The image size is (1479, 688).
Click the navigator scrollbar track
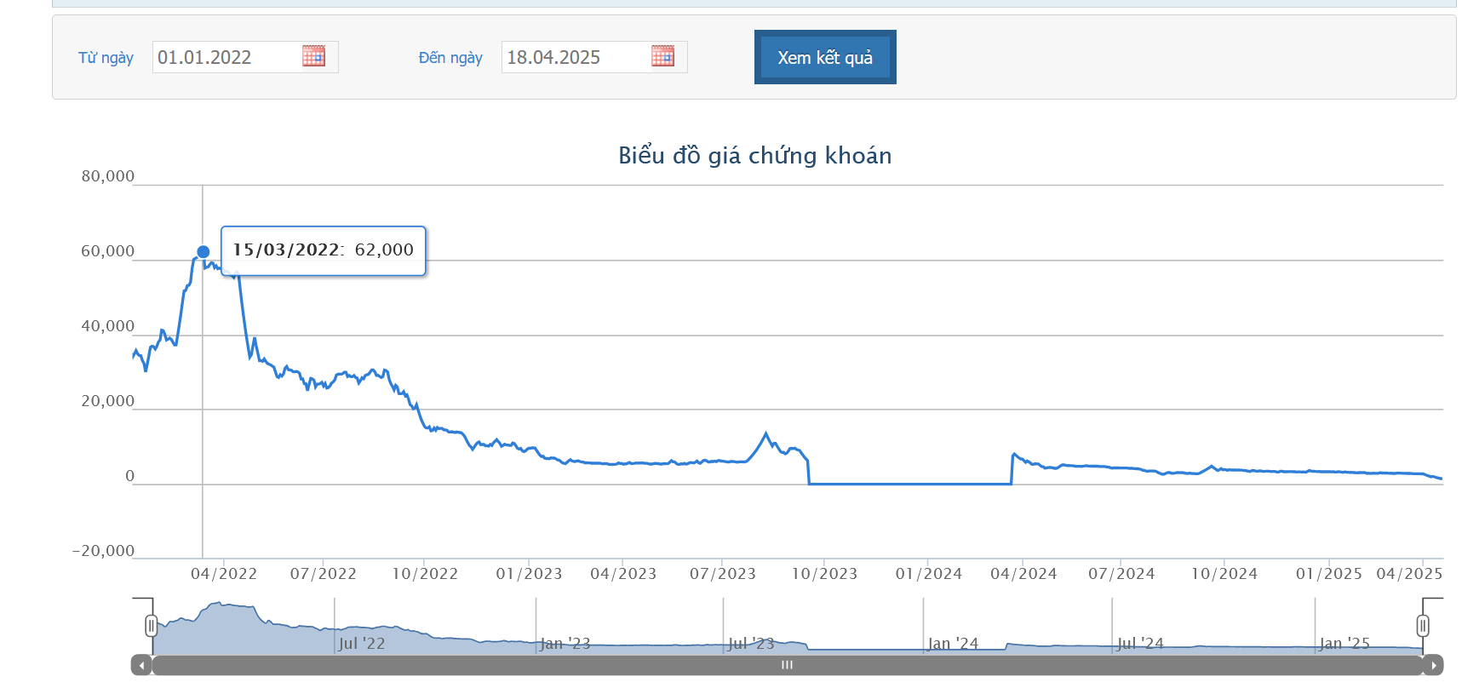pos(787,665)
